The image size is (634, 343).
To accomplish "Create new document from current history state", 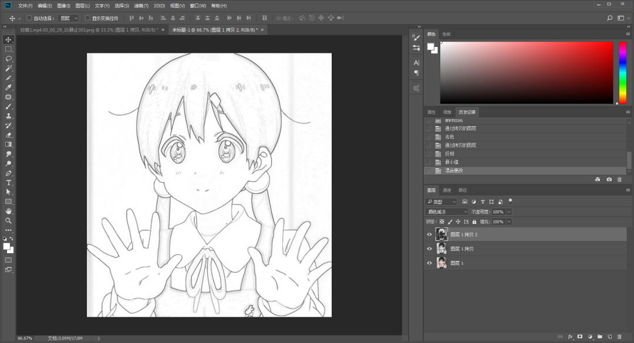I will (598, 179).
